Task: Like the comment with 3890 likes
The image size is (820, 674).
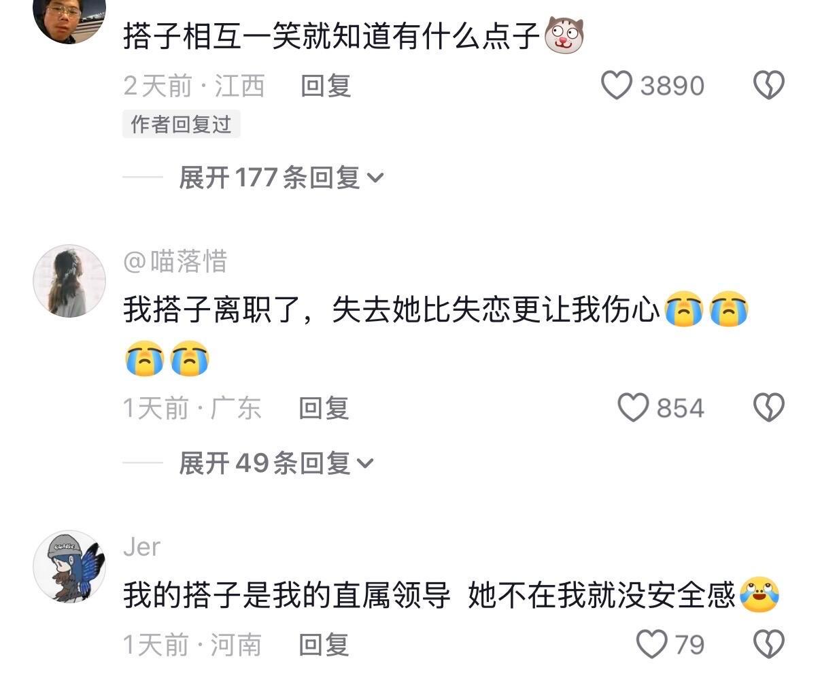Action: click(x=617, y=86)
